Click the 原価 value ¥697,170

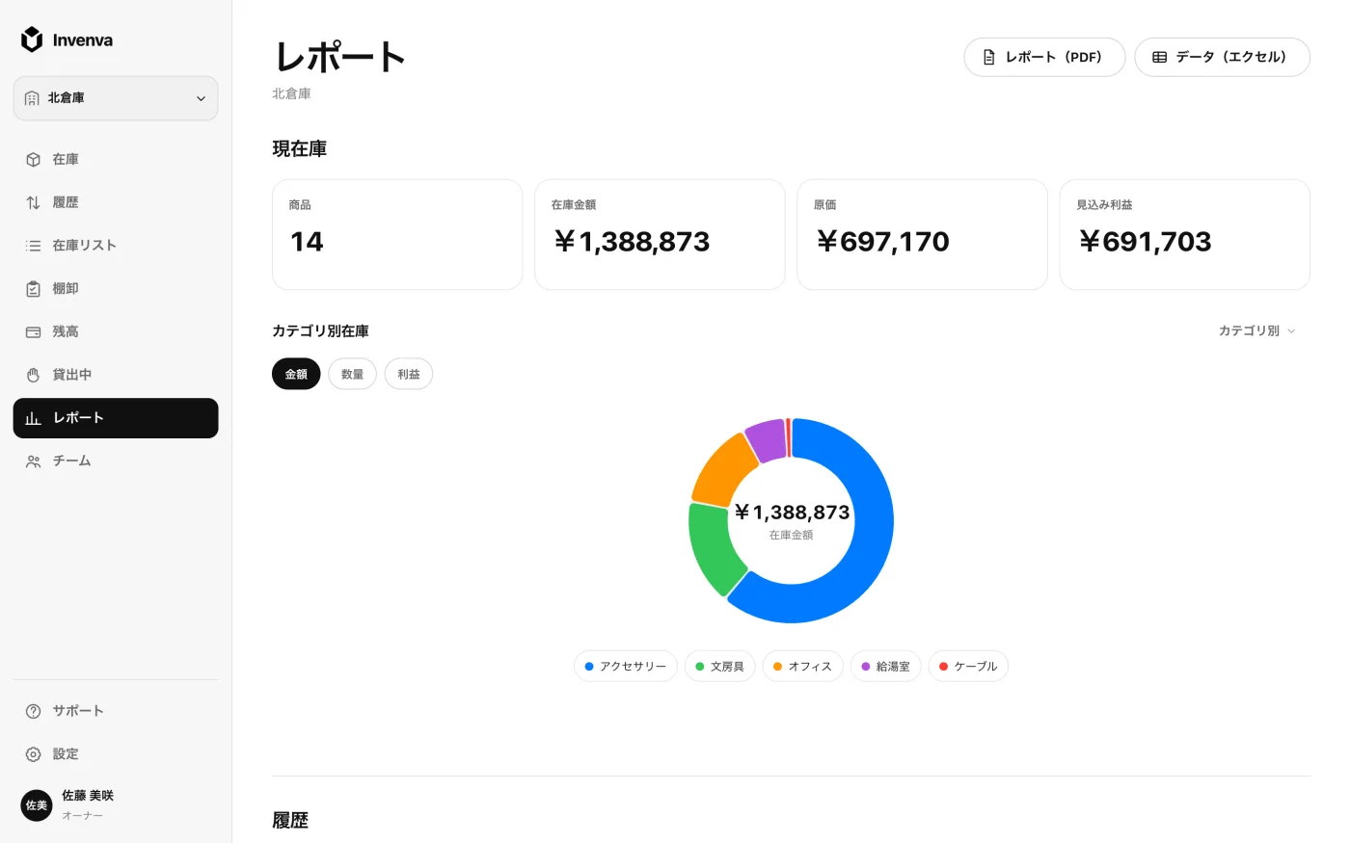[x=883, y=242]
